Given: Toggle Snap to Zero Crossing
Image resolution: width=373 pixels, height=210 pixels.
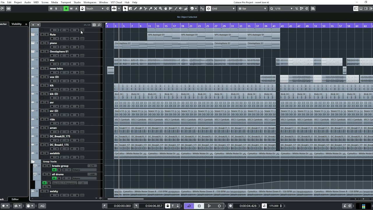Looking at the screenshot, I should click(x=202, y=8).
